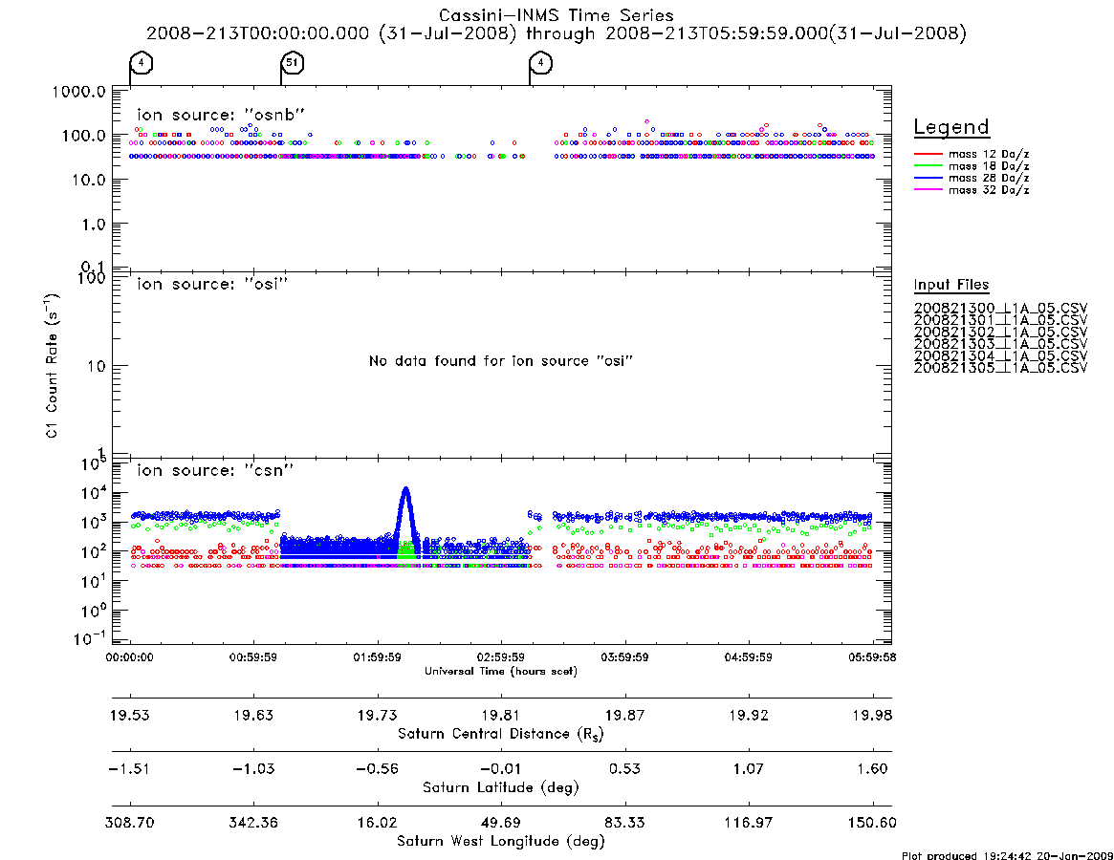Click the 308.70 west longitude value

(x=129, y=823)
